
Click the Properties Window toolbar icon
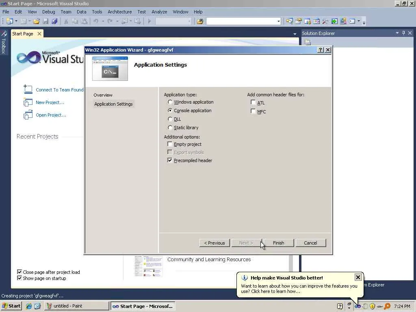point(299,21)
